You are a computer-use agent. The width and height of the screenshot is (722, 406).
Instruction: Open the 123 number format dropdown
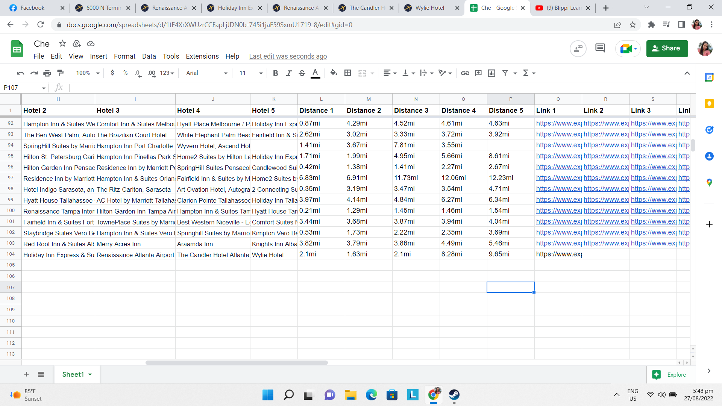(x=167, y=73)
